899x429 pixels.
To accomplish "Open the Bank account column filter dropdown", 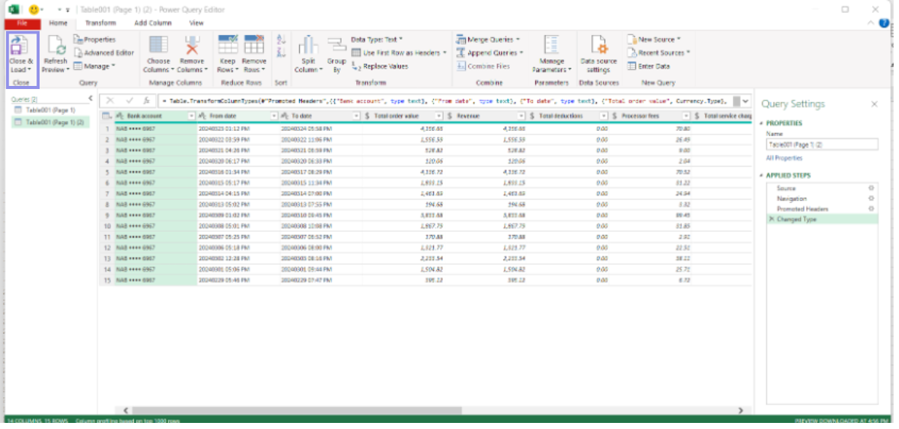I will (x=191, y=116).
